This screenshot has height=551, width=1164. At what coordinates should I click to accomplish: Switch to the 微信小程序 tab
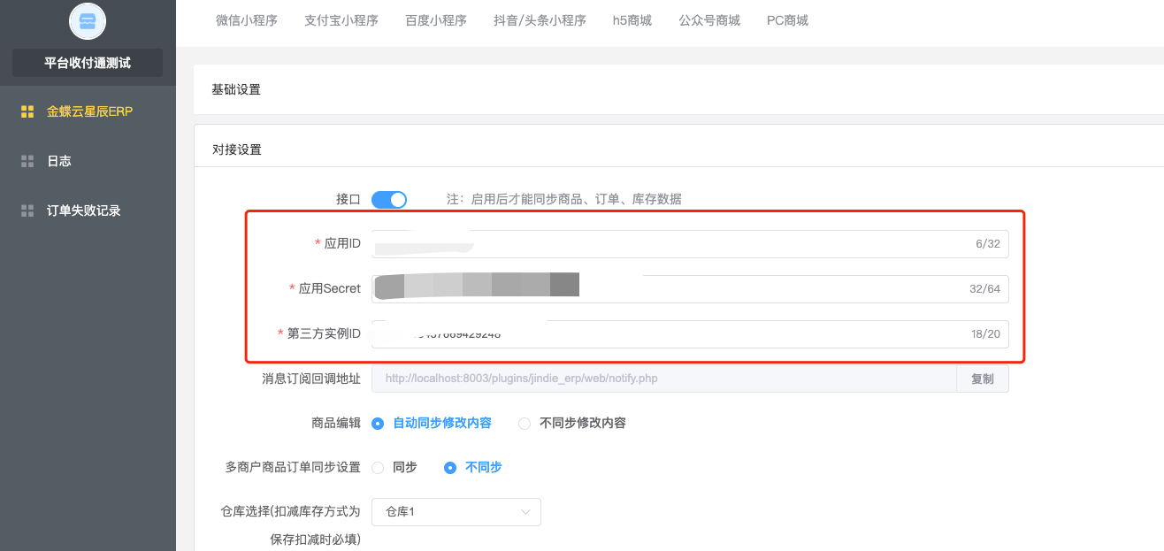247,20
